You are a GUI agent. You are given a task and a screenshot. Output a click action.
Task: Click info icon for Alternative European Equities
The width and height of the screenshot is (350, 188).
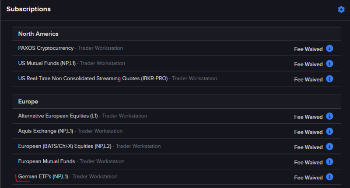pos(329,116)
